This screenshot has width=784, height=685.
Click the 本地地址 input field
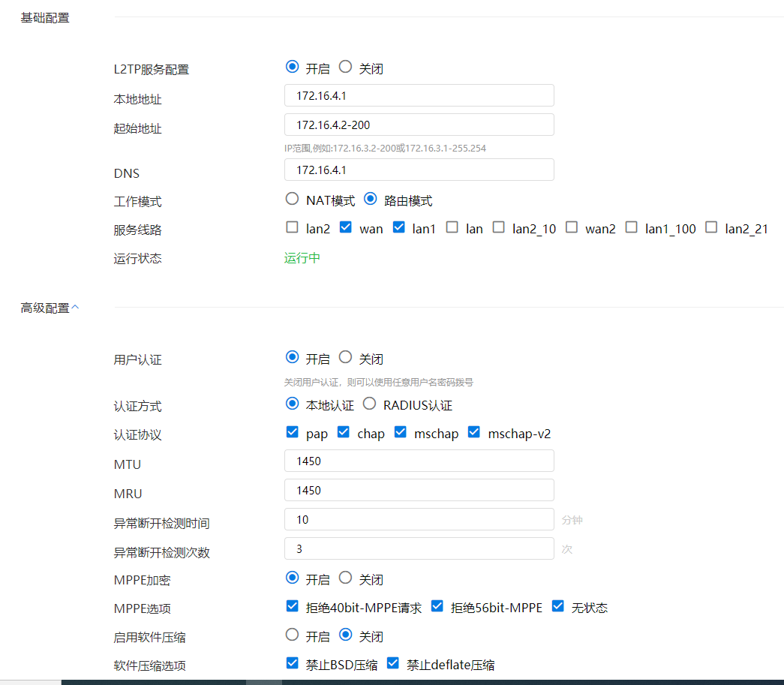coord(419,95)
